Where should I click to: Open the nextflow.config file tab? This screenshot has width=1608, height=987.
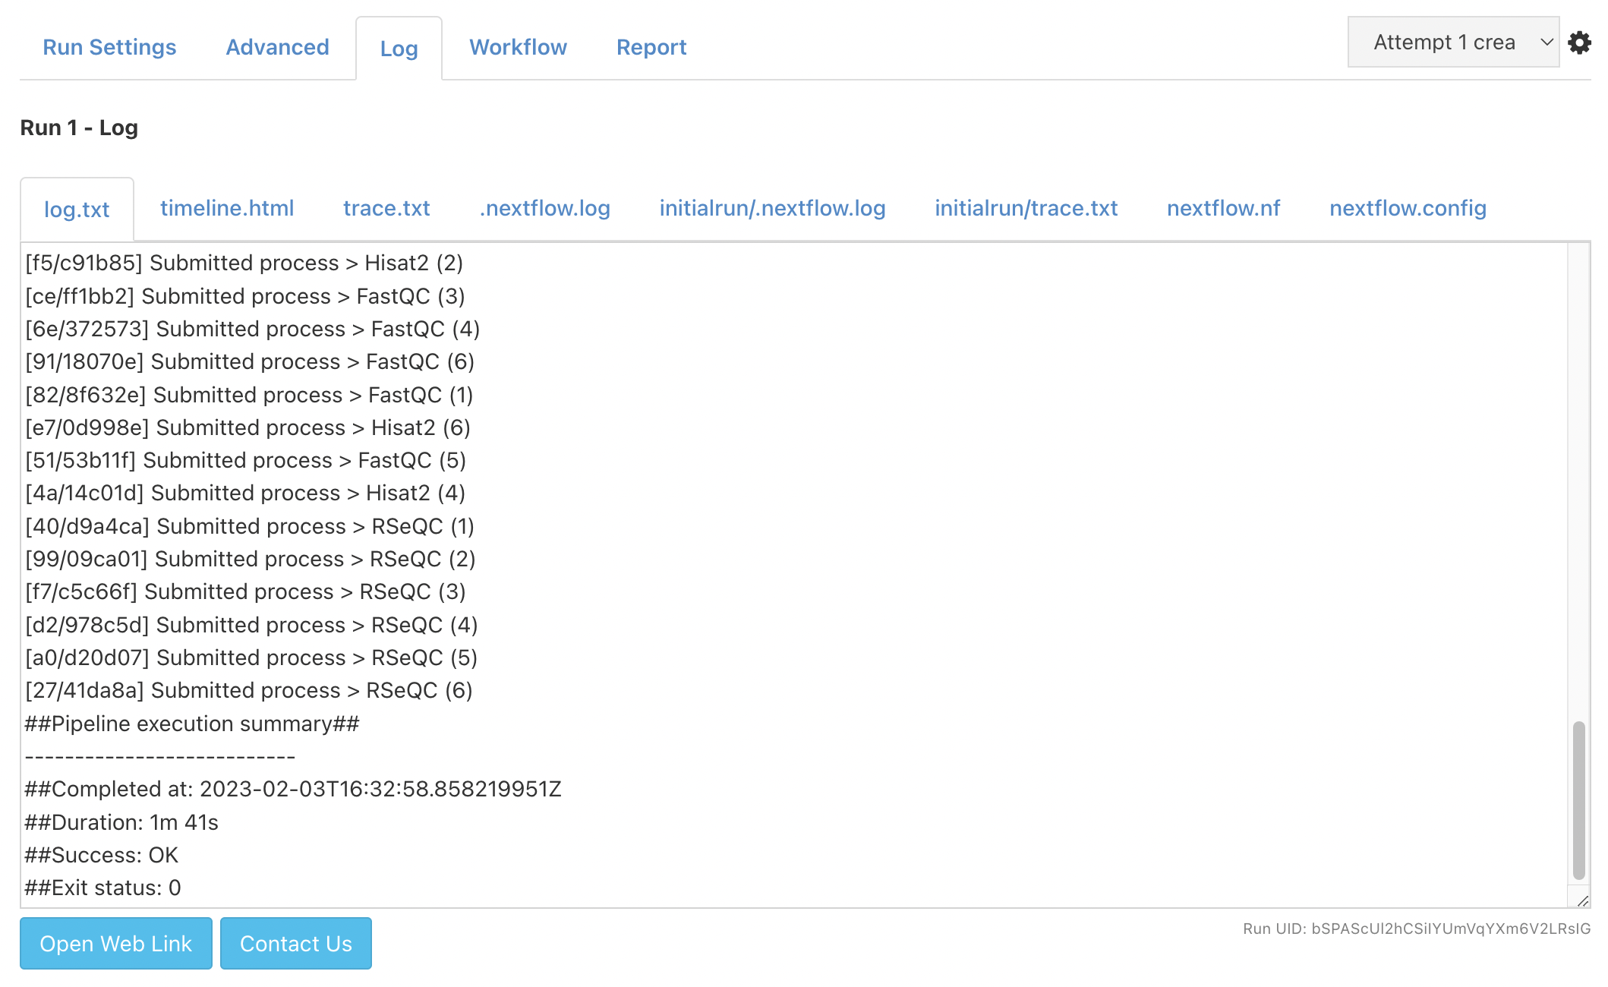tap(1408, 208)
